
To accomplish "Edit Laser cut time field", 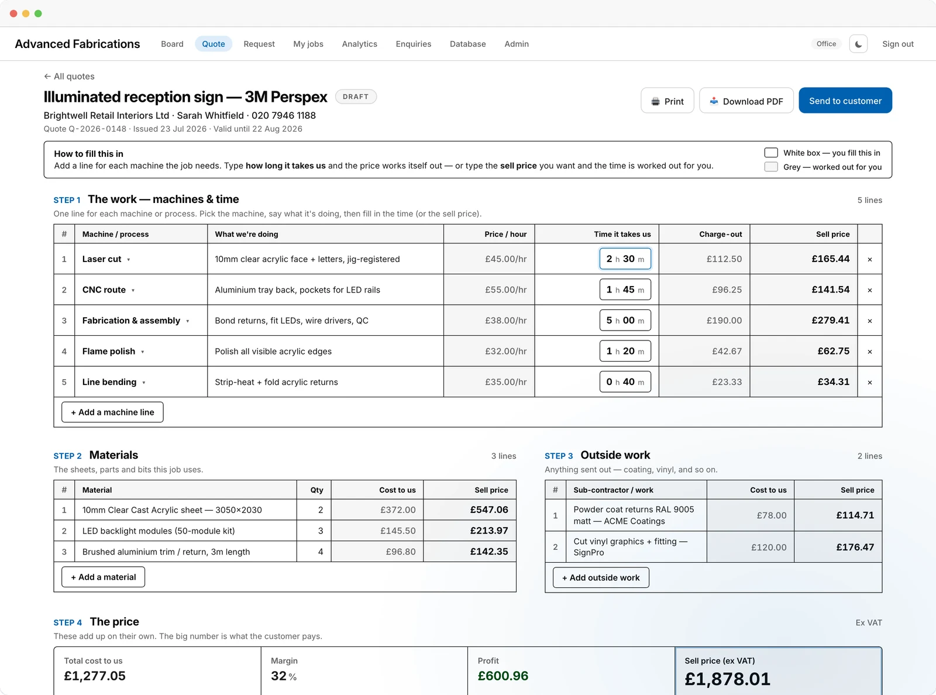I will click(x=625, y=259).
